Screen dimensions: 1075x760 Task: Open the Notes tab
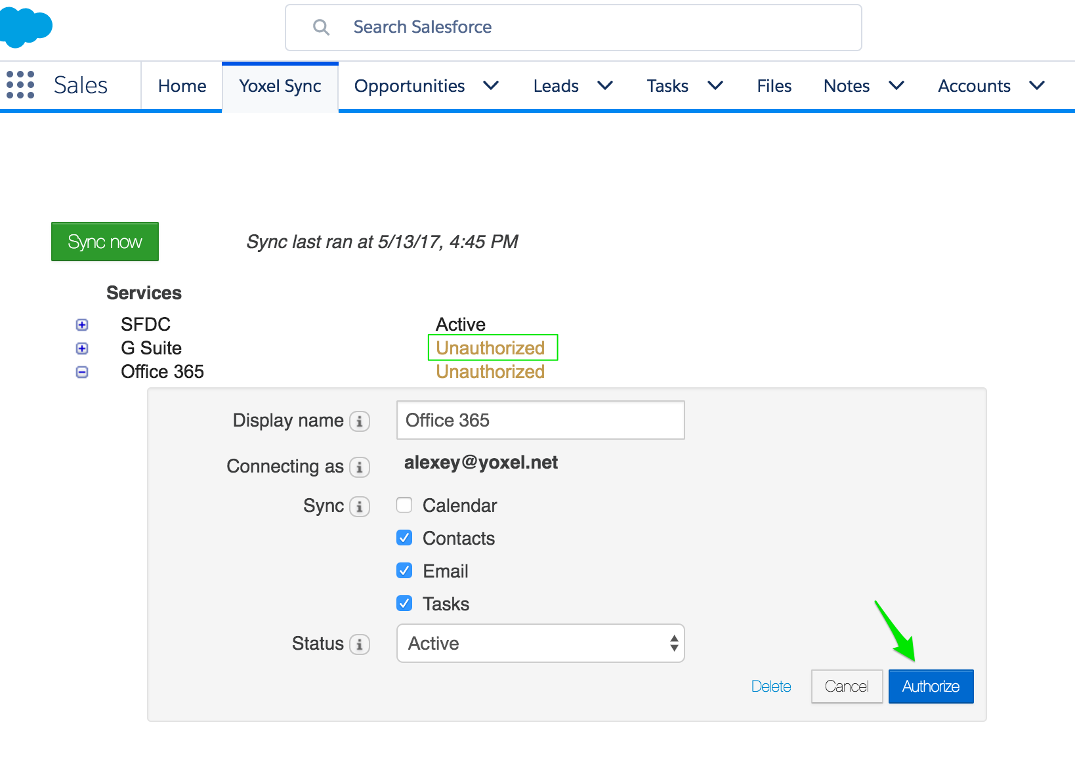(x=847, y=86)
